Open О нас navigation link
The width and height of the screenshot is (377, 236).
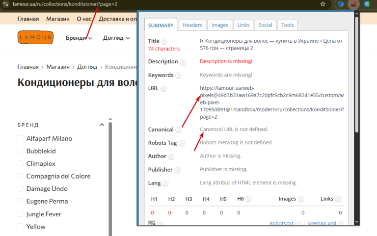[84, 19]
